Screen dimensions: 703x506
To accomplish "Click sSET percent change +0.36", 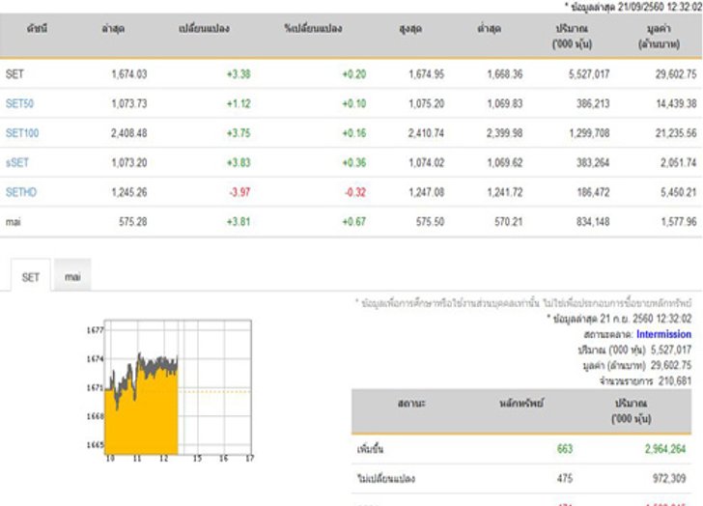I will 354,162.
